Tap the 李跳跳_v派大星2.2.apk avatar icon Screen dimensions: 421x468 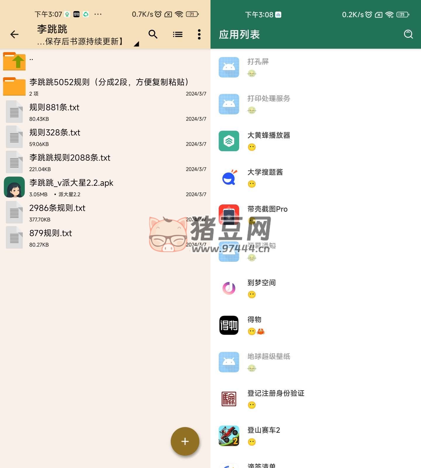(x=14, y=187)
